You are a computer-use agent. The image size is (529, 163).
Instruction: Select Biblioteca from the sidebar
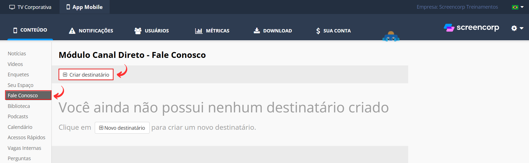(x=19, y=106)
